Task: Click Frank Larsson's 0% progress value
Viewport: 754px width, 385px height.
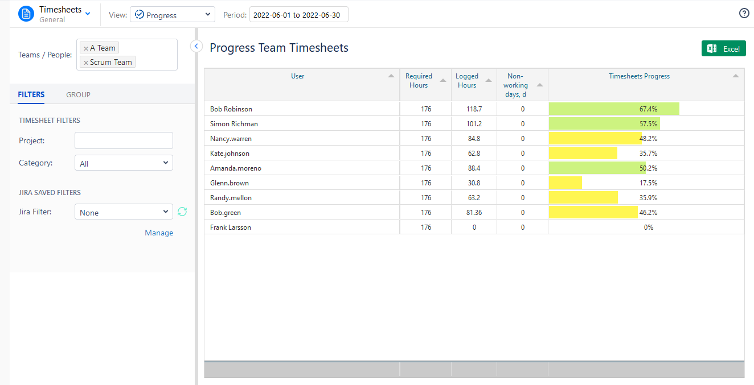Action: (648, 227)
